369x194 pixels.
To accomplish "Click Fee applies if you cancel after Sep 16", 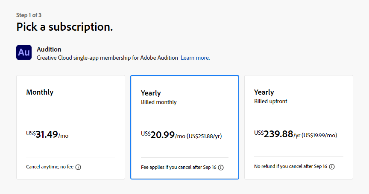I will [x=179, y=167].
